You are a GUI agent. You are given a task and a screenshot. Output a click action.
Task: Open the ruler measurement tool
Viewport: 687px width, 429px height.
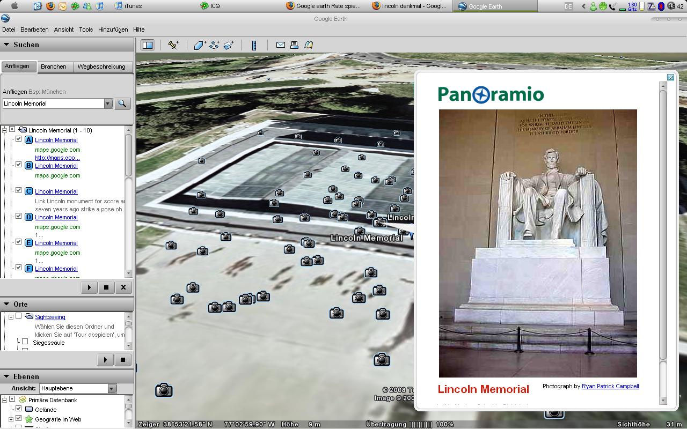coord(254,45)
